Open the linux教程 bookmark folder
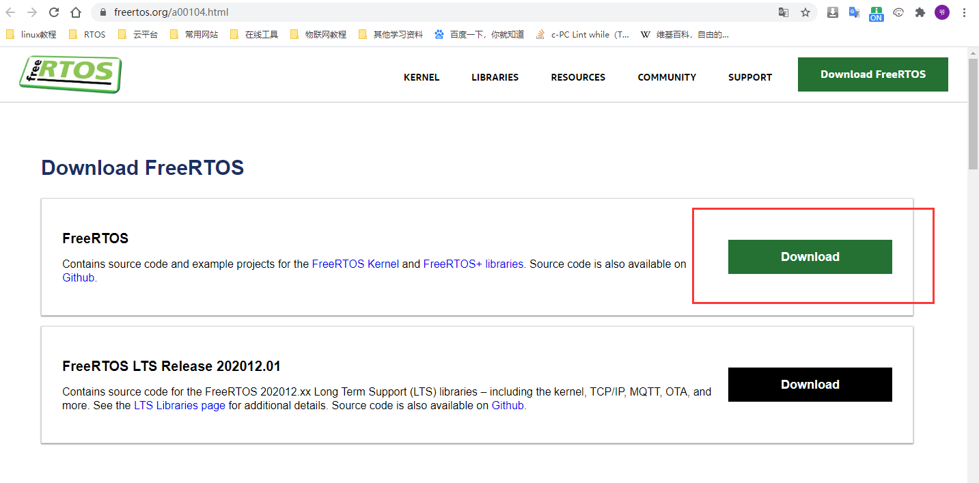Viewport: 979px width, 483px height. point(31,34)
